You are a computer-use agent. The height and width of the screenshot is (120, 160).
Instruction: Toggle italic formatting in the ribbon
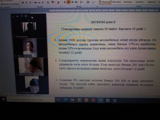coord(26,2)
